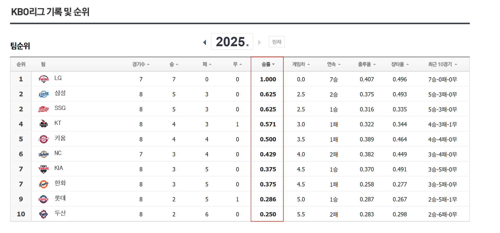500x233 pixels.
Task: Click the Hanwha Eagles team logo
Action: [x=43, y=184]
